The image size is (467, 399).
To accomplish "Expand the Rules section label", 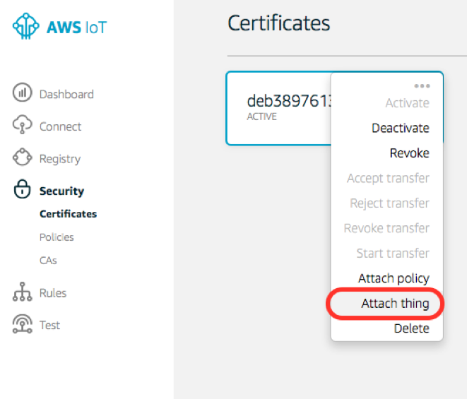I will pos(53,293).
